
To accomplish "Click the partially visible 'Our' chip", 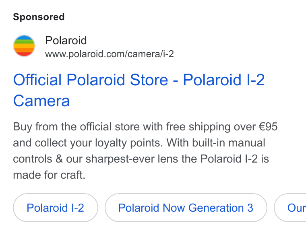I will (x=290, y=208).
